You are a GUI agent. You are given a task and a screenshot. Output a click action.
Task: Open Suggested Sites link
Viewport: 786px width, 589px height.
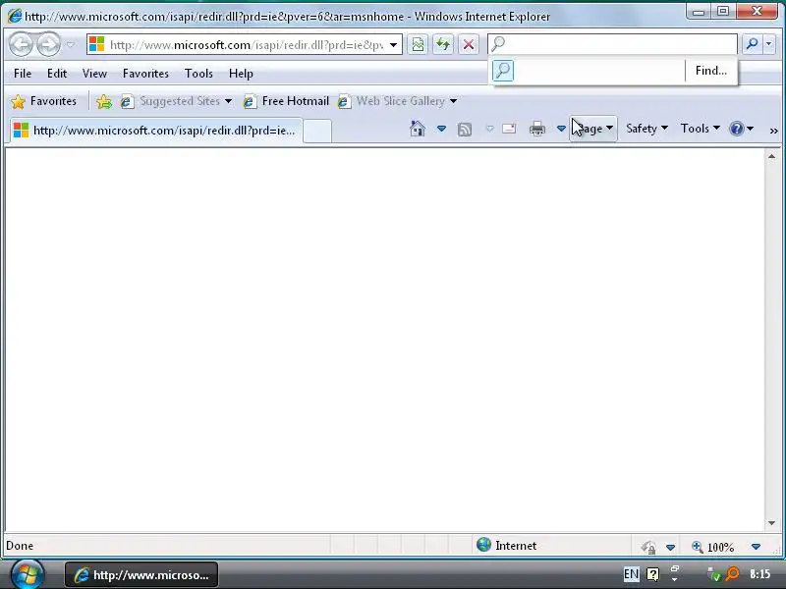(x=170, y=101)
